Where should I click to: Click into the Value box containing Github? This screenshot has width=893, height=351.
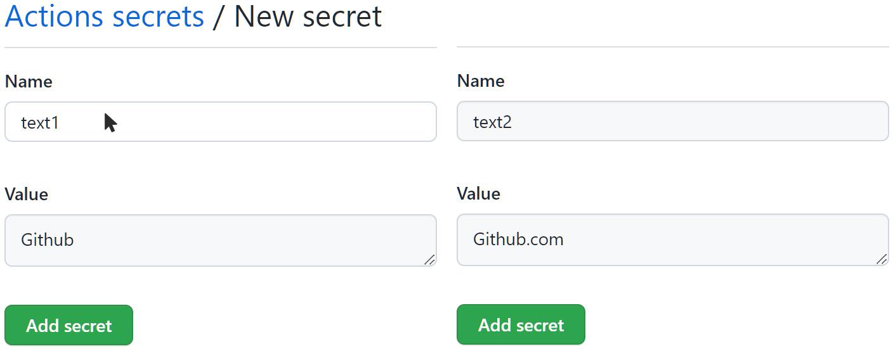point(220,240)
